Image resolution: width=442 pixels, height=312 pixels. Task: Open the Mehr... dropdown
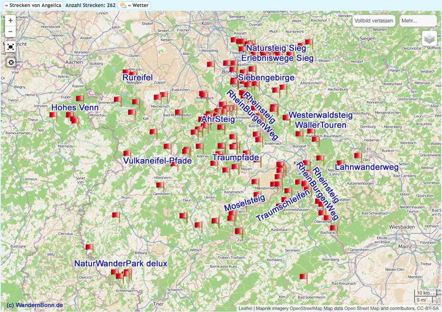coord(418,21)
